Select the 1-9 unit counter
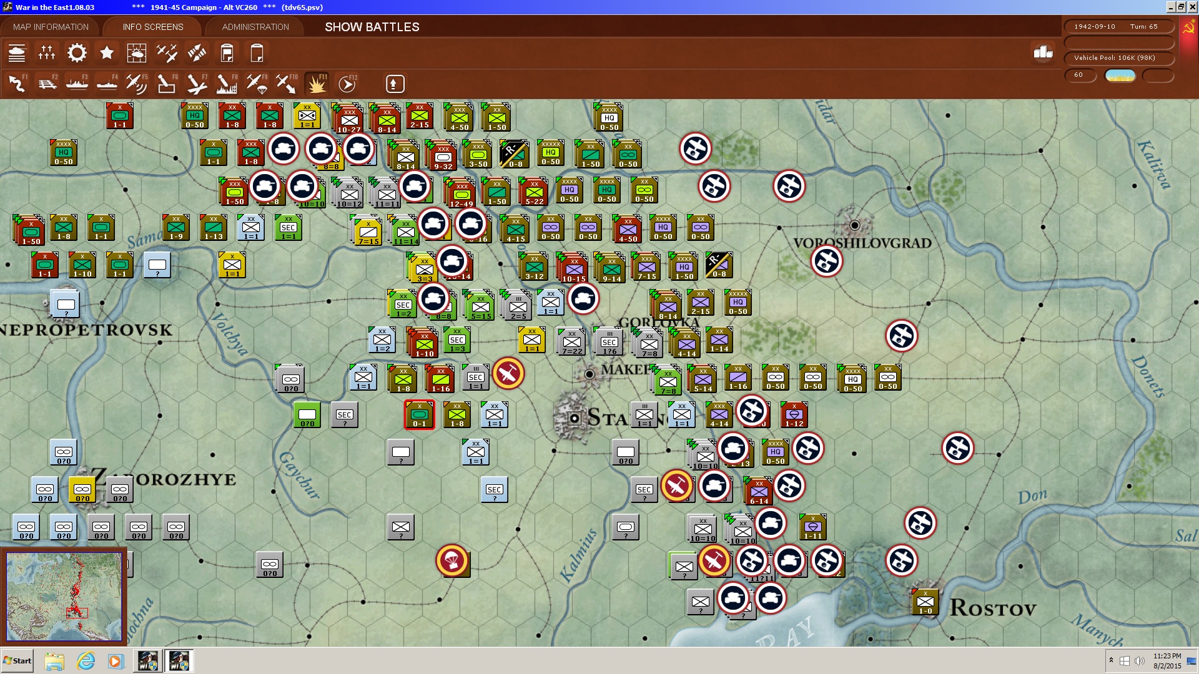 (176, 228)
